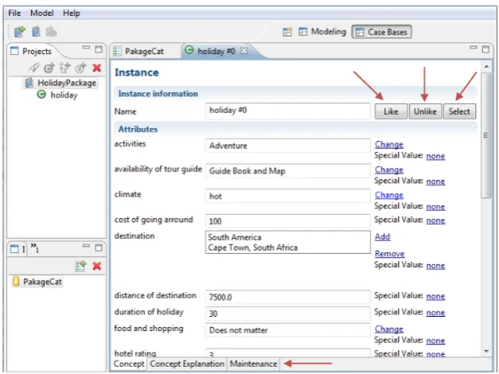Click the distance of destination field 7500.0
499x374 pixels.
(287, 297)
